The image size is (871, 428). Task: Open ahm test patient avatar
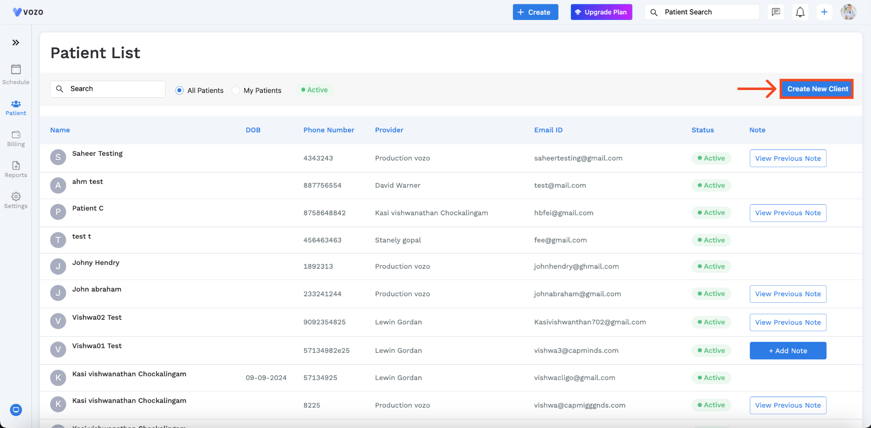(58, 185)
